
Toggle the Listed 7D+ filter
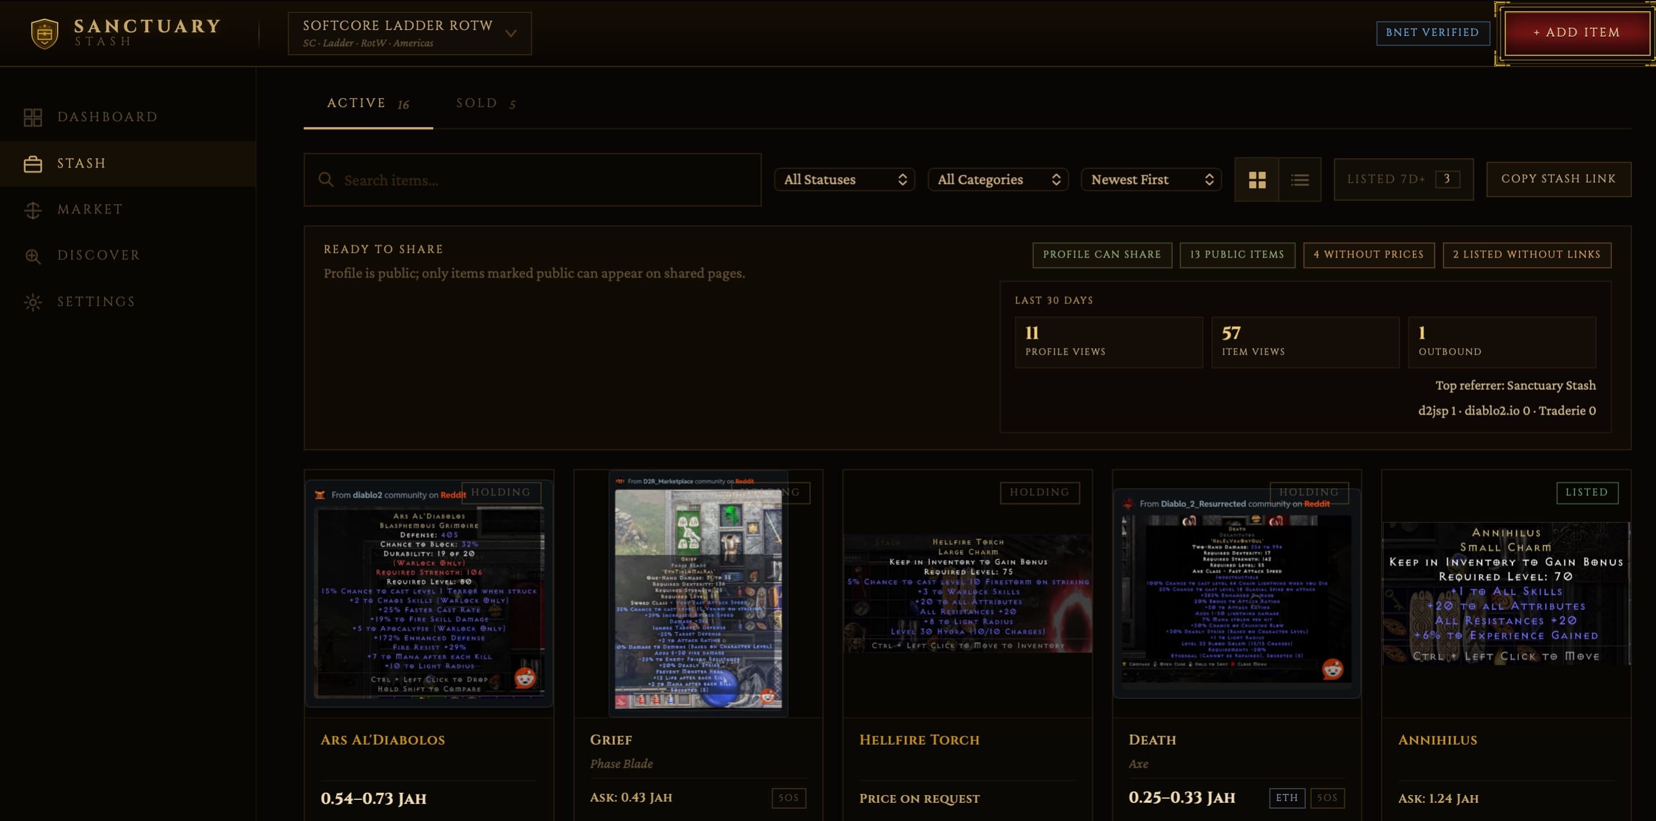(1404, 179)
